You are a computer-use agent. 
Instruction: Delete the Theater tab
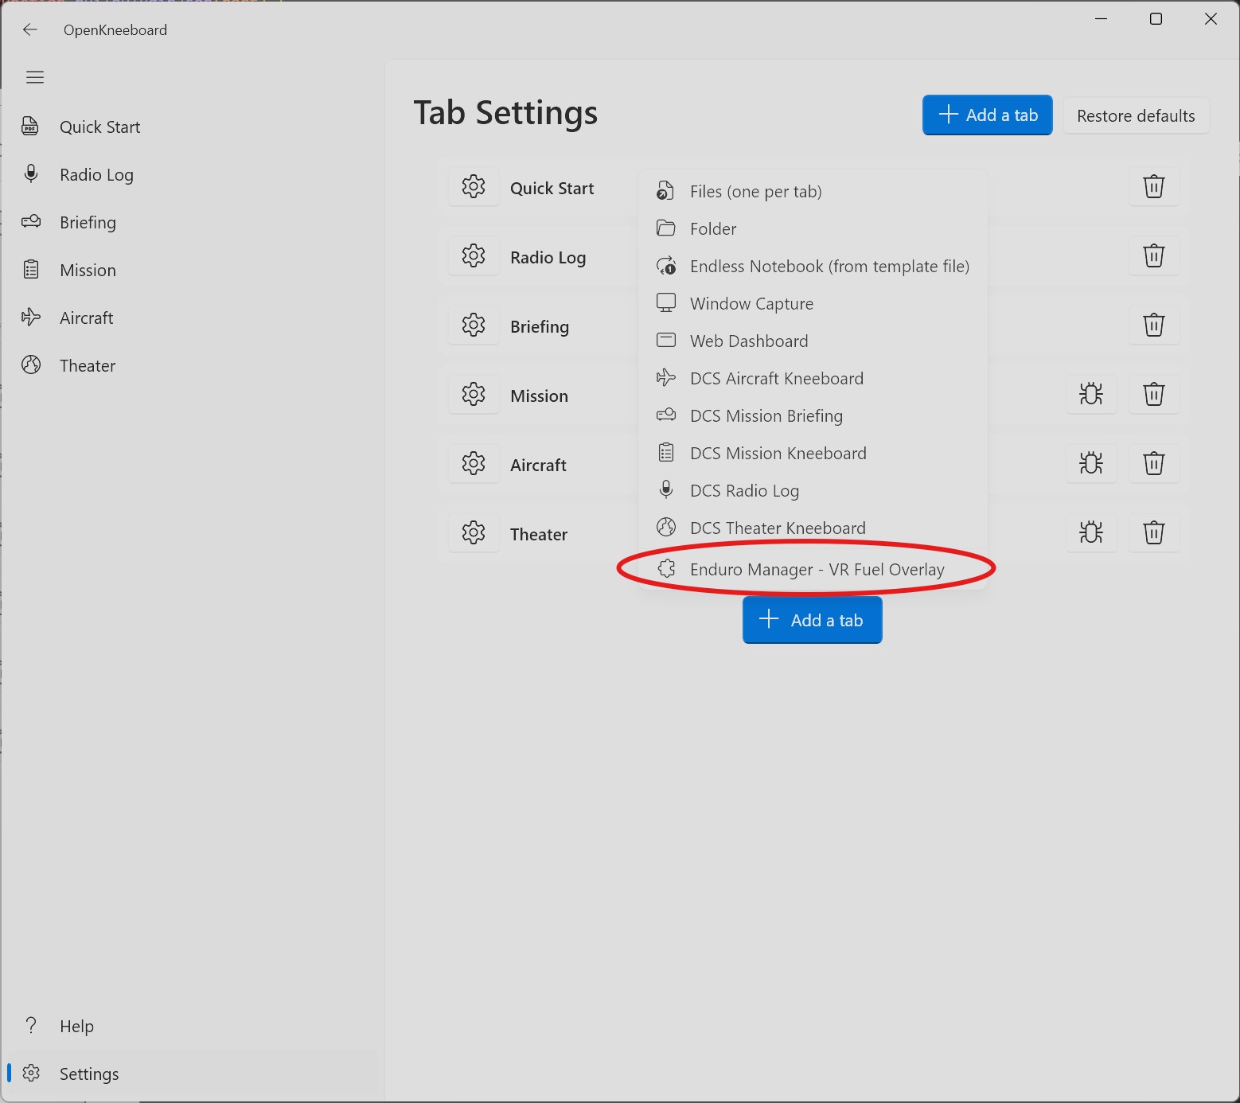(x=1154, y=533)
